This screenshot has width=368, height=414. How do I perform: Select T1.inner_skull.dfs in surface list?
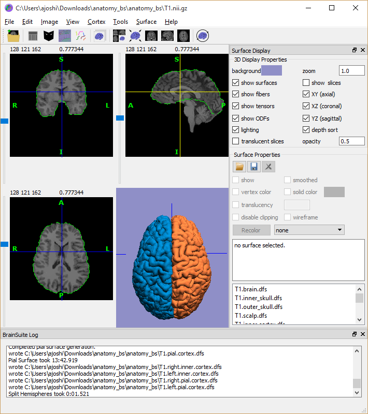258,298
